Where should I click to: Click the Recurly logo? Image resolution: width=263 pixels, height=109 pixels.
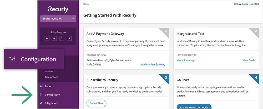point(58,9)
